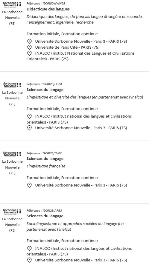Click the INALCO pin icon in the Sociolinguistique listing
Image resolution: width=149 pixels, height=268 pixels.
click(29, 248)
